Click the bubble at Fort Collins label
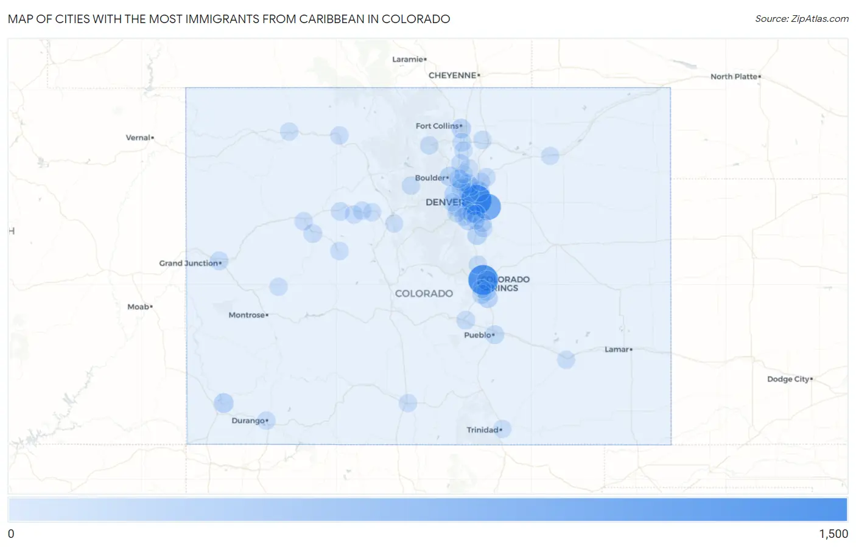Viewport: 856px width, 547px height. click(461, 128)
